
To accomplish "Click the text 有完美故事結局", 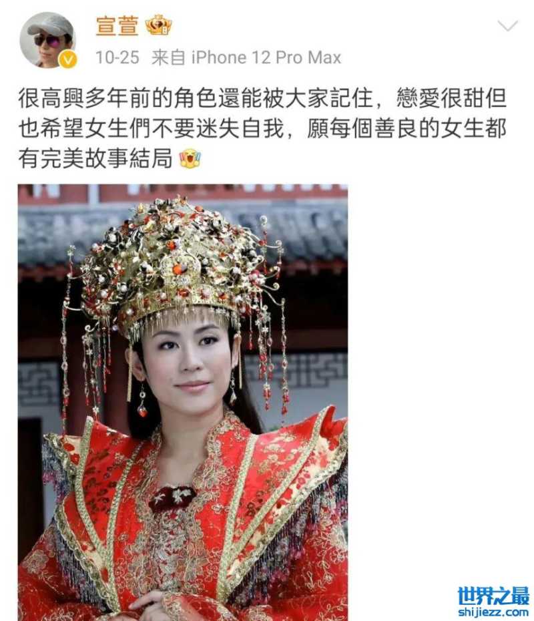I will click(95, 158).
